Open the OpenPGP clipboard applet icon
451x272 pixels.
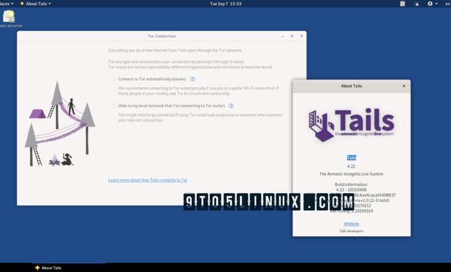pos(402,3)
